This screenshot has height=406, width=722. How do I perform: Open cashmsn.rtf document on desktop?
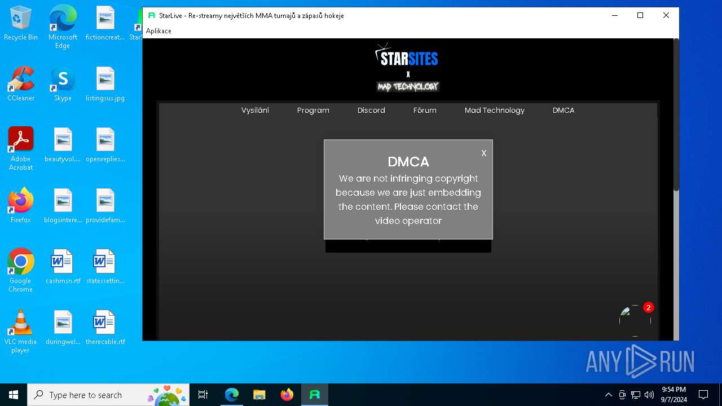63,267
